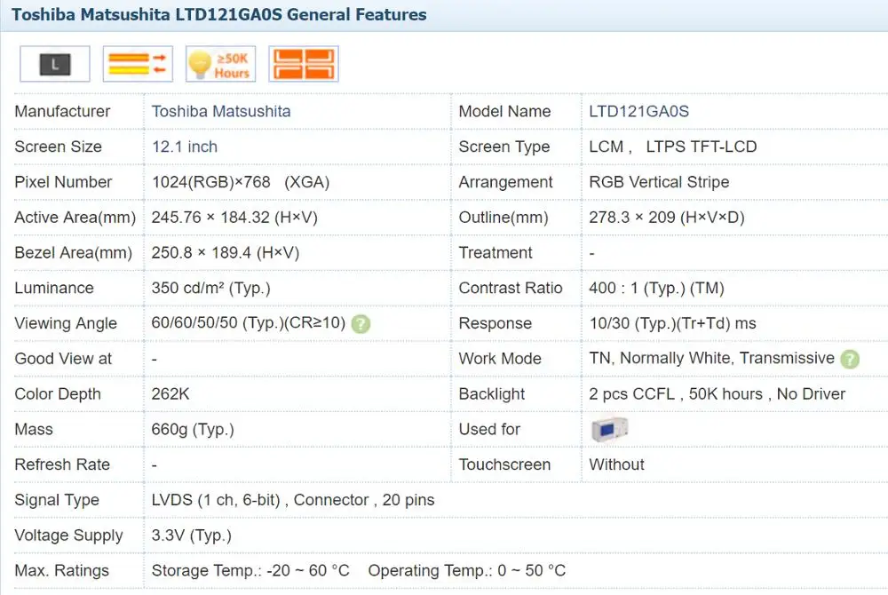The width and height of the screenshot is (888, 595).
Task: Open the Toshiba Matsushita manufacturer link
Action: coord(221,111)
